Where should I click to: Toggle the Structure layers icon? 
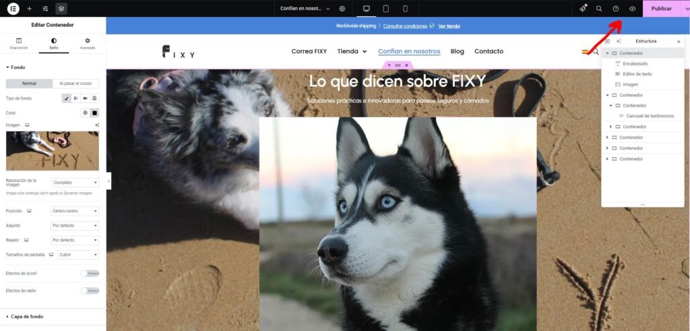(61, 9)
